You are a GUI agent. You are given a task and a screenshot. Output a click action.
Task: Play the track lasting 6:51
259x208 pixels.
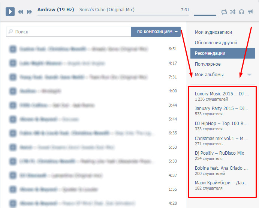pos(13,49)
